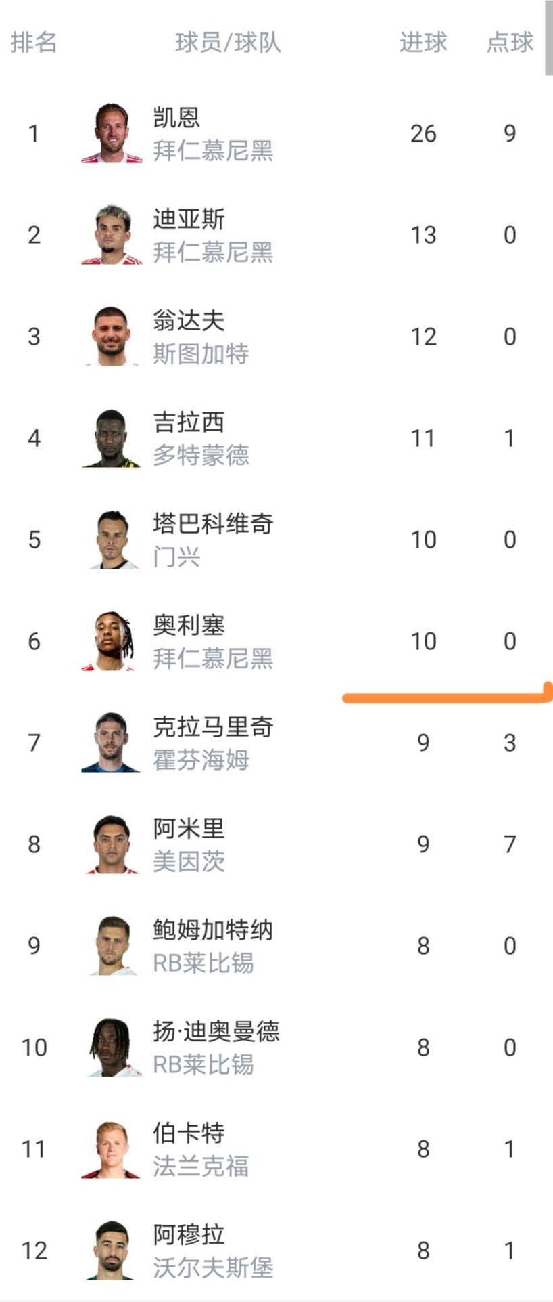This screenshot has height=1302, width=553.
Task: Sort by the 进球 column header
Action: [423, 43]
